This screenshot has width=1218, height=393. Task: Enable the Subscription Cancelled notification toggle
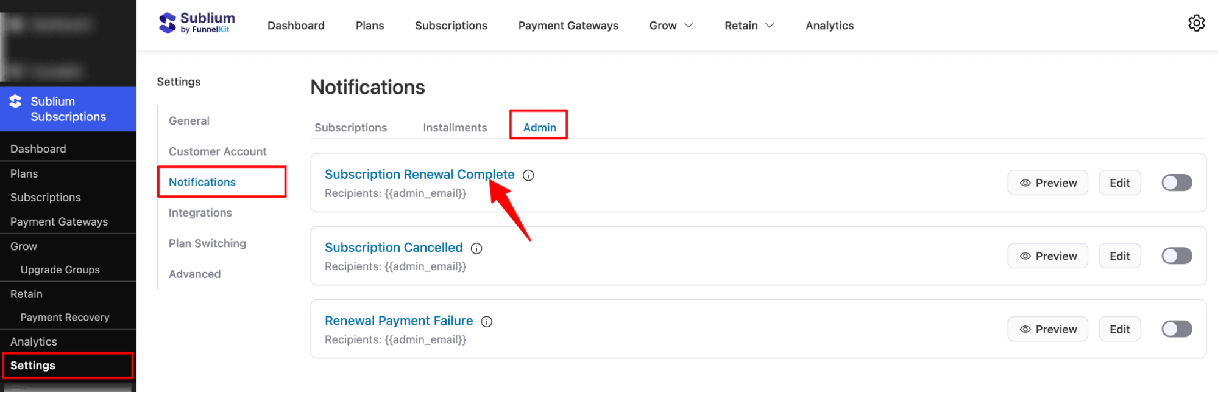click(1176, 256)
